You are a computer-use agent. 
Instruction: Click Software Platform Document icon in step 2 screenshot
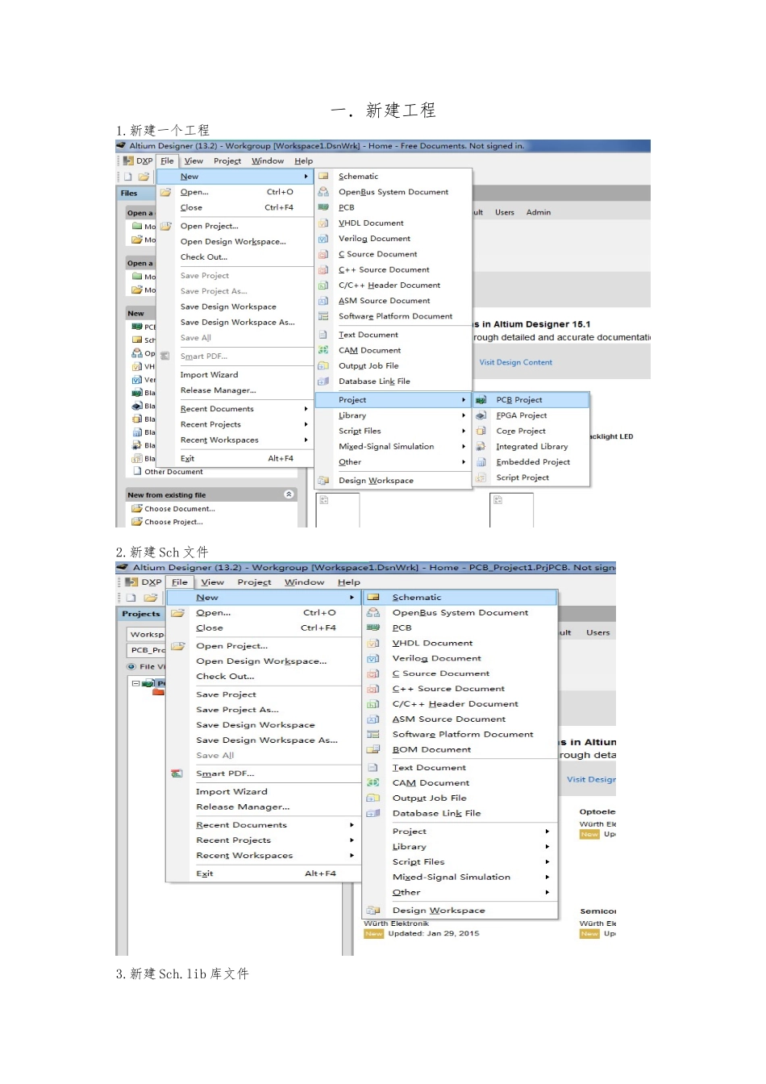pyautogui.click(x=373, y=734)
